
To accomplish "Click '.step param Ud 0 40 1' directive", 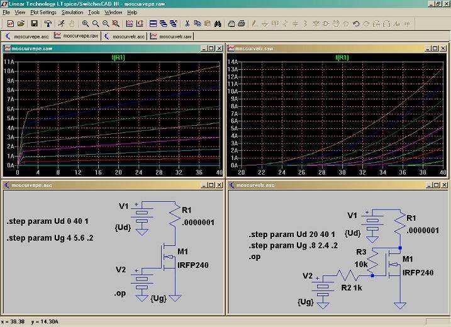I will (47, 221).
